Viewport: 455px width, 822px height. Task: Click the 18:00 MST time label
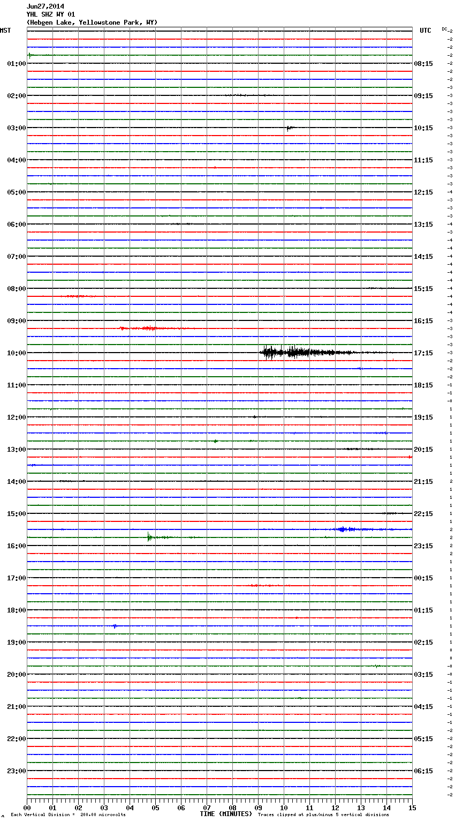17,610
